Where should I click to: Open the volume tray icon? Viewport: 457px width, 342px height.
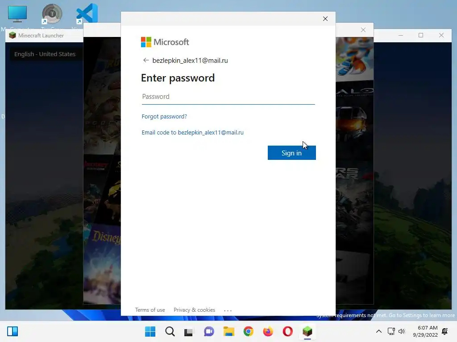[x=402, y=331]
